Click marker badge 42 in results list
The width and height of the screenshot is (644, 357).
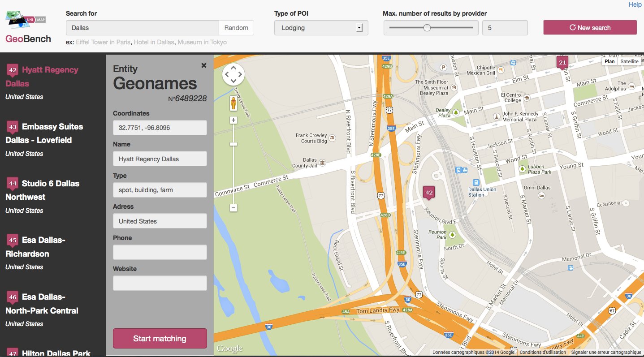coord(13,70)
